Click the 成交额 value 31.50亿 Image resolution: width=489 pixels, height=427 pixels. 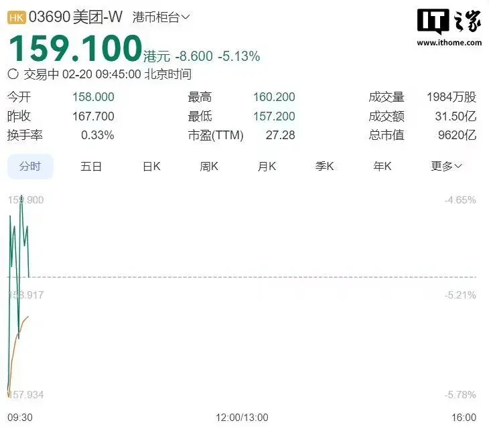pos(456,116)
